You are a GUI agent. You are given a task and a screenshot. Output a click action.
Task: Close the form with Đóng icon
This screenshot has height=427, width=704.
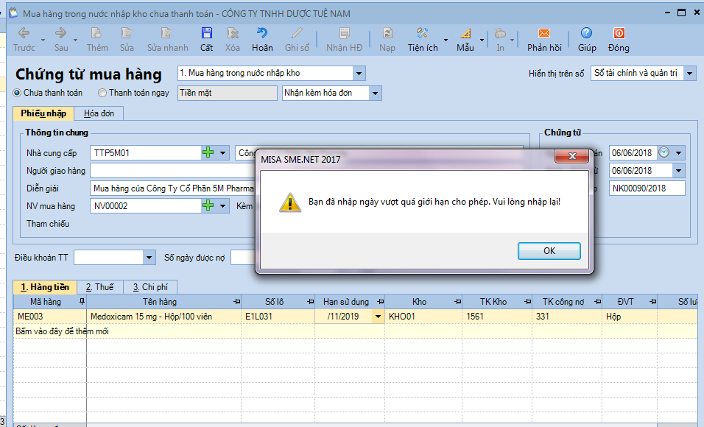tap(619, 33)
